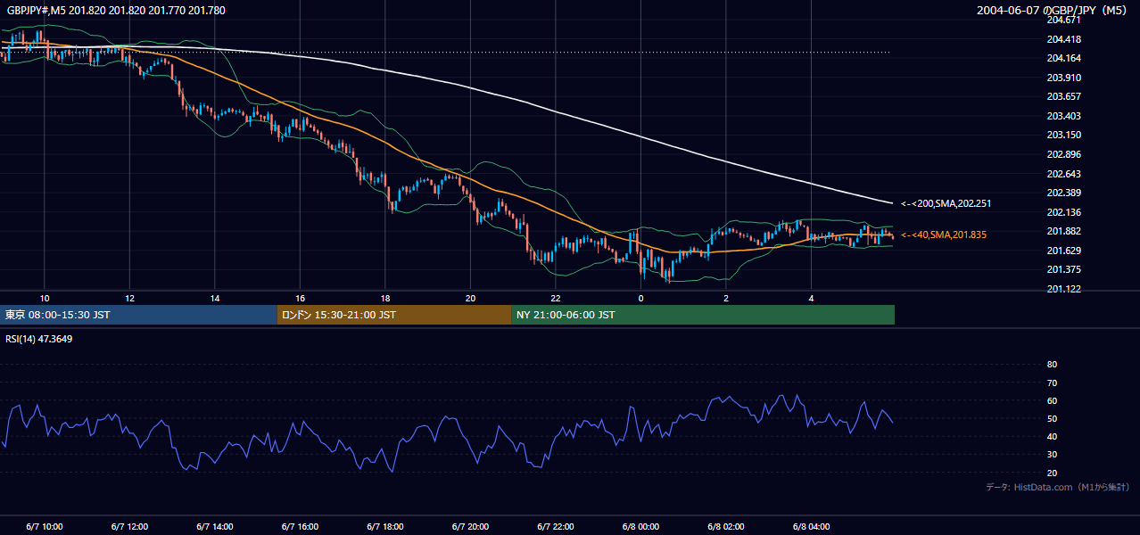Click RSI scale value 70
This screenshot has width=1140, height=535.
1052,383
